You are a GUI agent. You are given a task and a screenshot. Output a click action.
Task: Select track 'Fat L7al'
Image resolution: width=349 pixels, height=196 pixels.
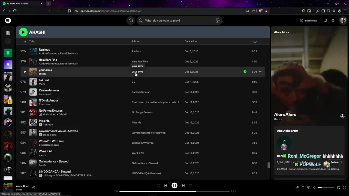pos(44,80)
